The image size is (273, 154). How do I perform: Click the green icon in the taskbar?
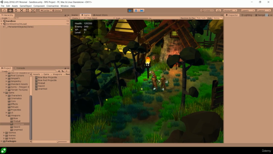[3, 150]
